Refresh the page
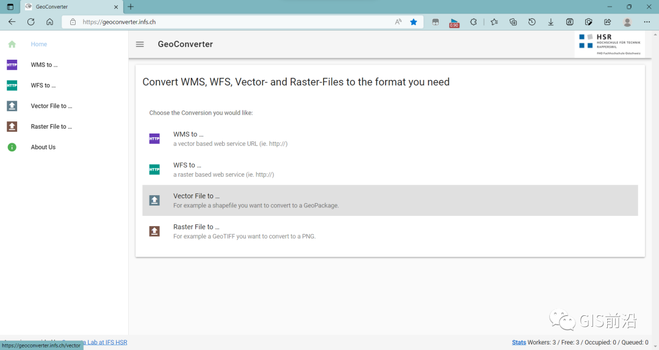 pos(31,22)
